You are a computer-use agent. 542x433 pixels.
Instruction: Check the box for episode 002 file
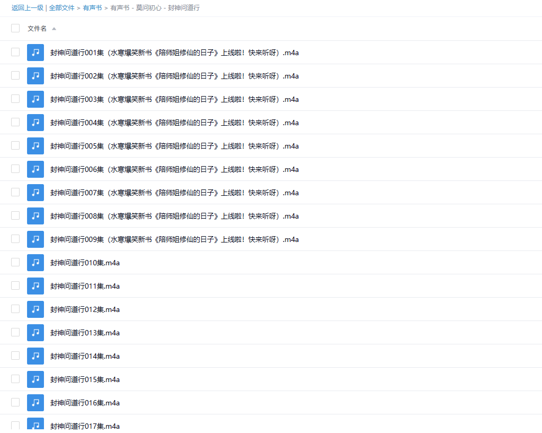[15, 75]
